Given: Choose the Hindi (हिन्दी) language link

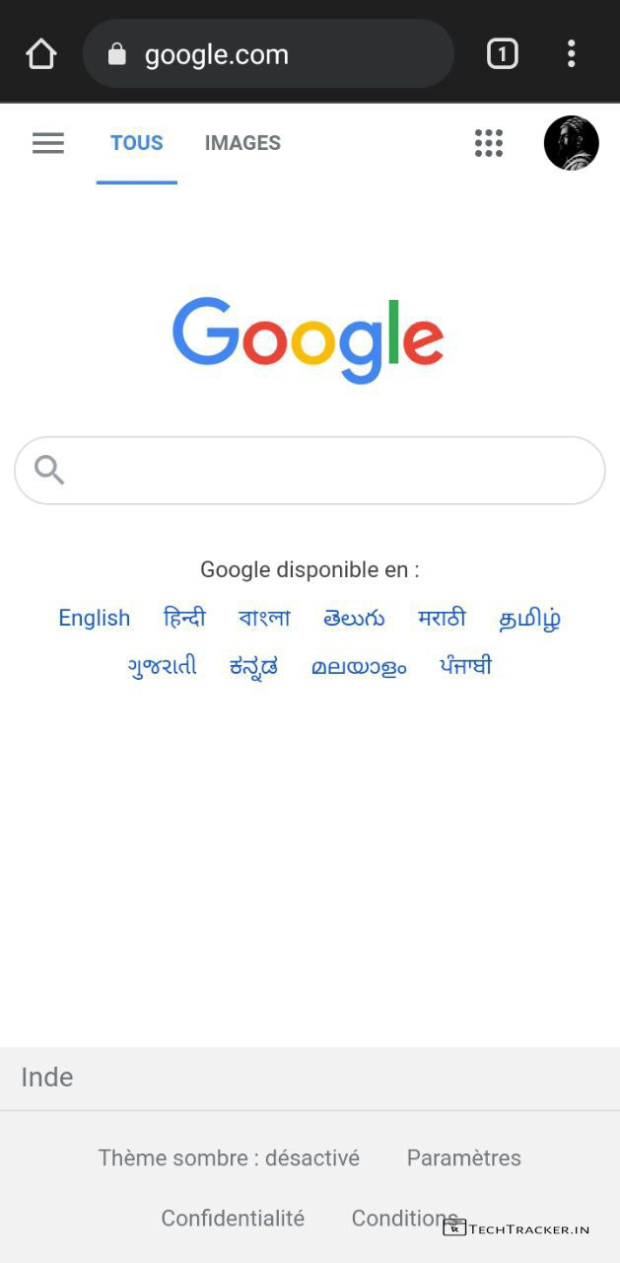Looking at the screenshot, I should (184, 618).
